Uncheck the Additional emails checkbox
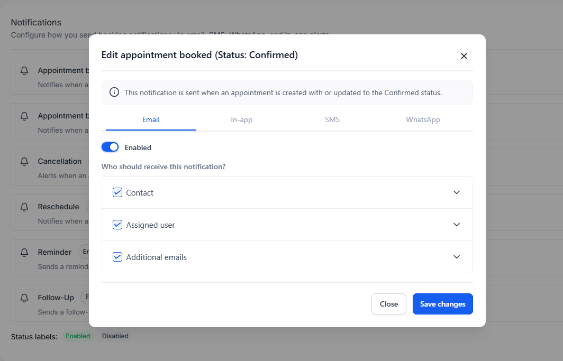The height and width of the screenshot is (361, 563). (x=117, y=257)
